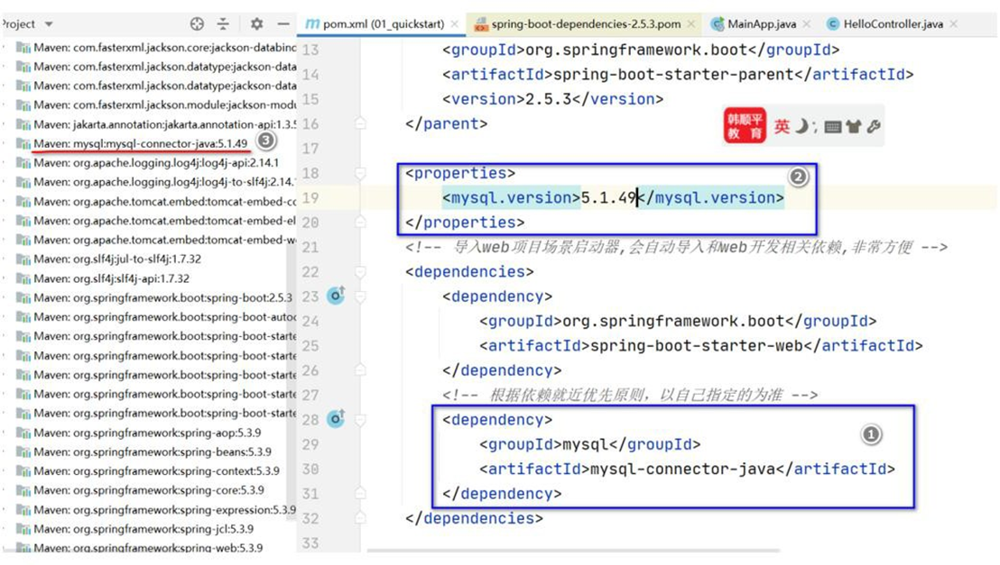Screen dimensions: 1000x565
Task: Toggle the moon icon in input method bar
Action: point(801,127)
